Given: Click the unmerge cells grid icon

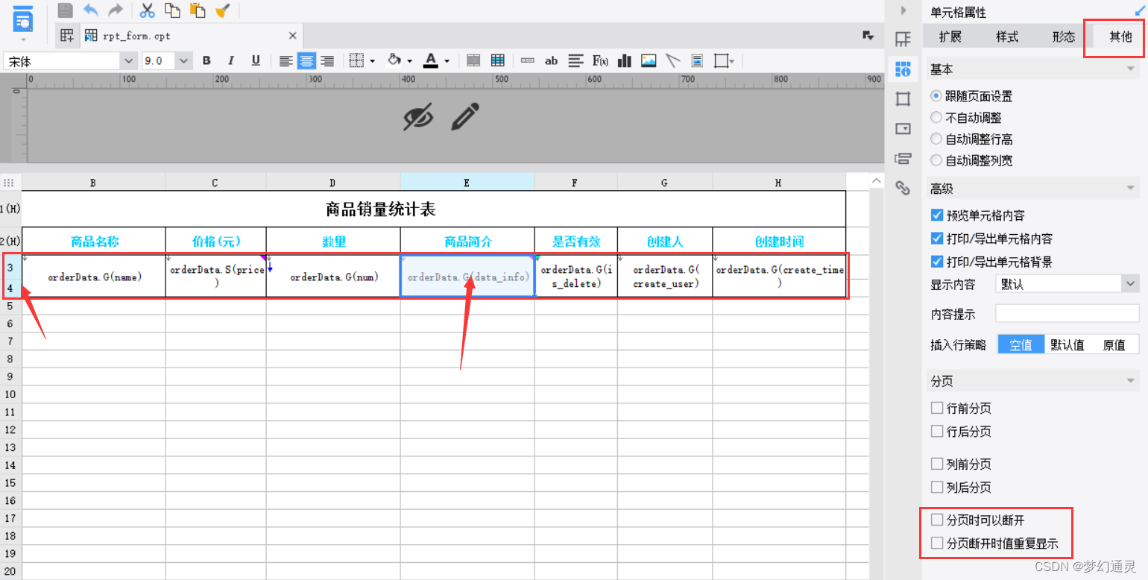Looking at the screenshot, I should tap(498, 61).
